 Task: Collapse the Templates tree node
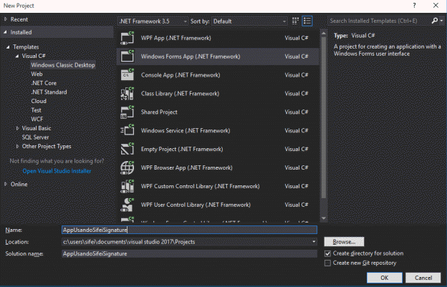point(8,47)
